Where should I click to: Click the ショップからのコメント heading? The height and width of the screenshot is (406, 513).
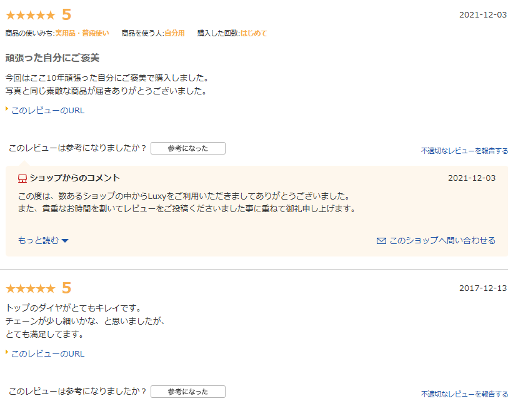74,178
